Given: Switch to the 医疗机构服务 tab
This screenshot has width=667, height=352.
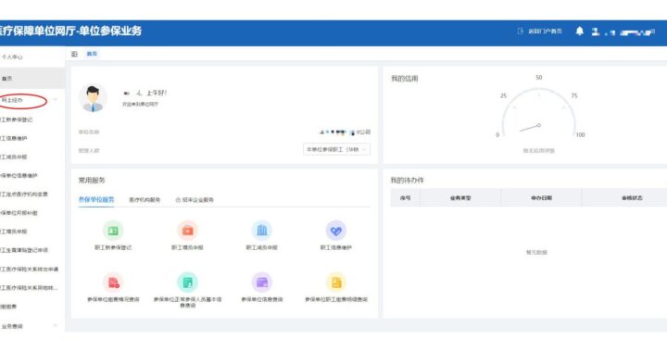Looking at the screenshot, I should (x=145, y=200).
